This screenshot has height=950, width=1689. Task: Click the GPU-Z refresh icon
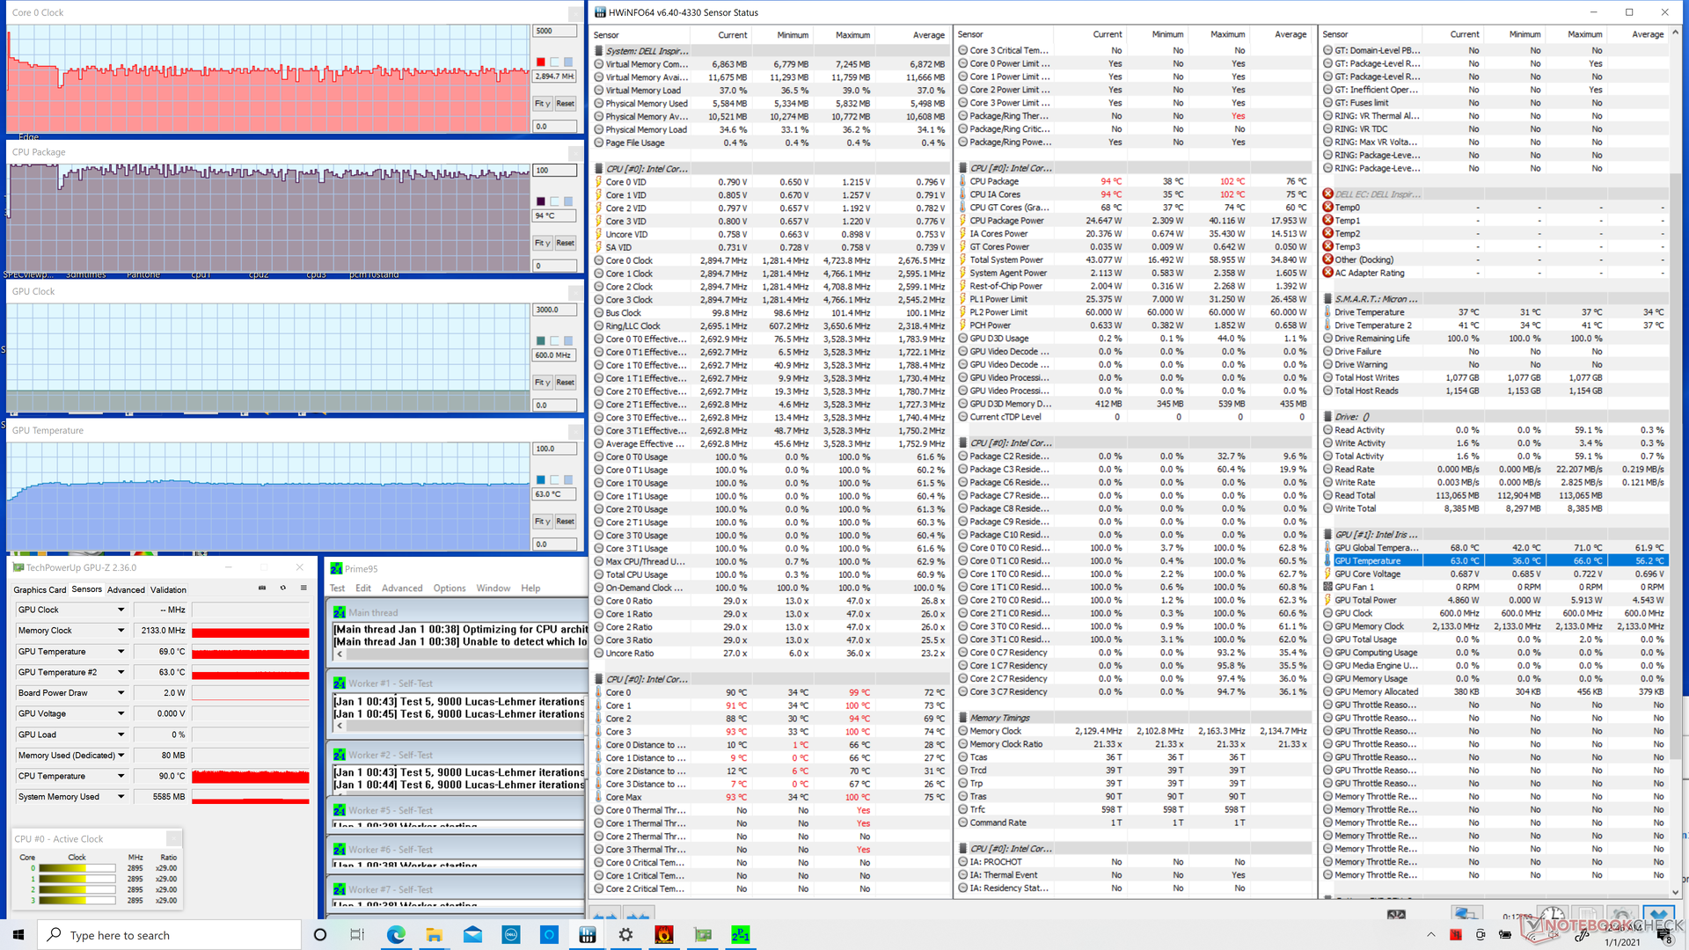click(282, 588)
